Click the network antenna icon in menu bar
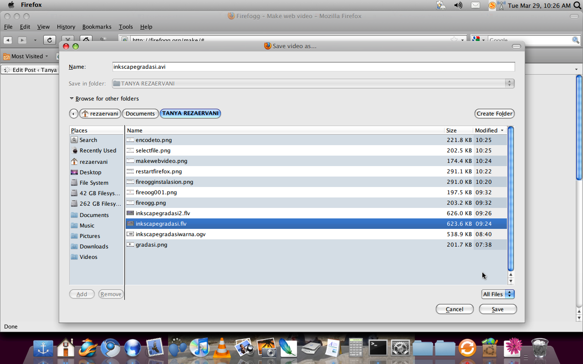The width and height of the screenshot is (583, 364). pyautogui.click(x=501, y=5)
